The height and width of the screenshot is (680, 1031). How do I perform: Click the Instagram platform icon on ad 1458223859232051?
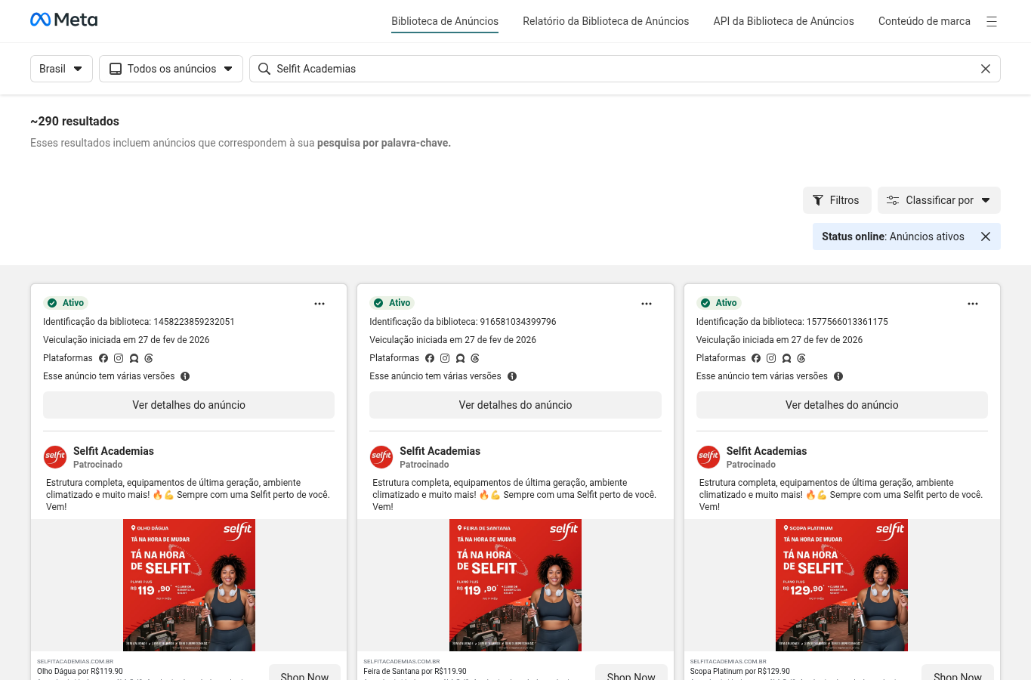119,358
